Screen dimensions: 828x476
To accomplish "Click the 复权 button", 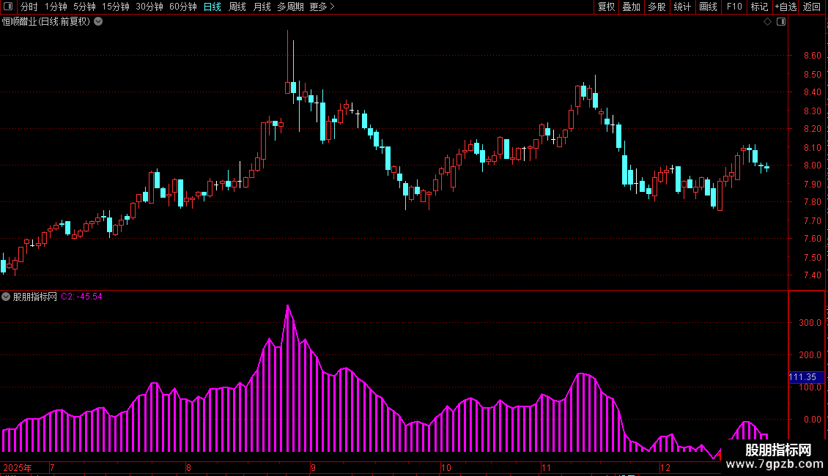I will 606,7.
